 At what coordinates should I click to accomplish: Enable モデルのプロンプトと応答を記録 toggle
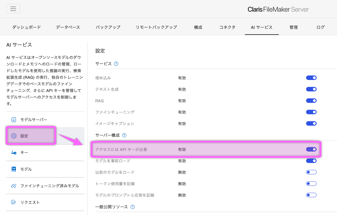point(311,195)
